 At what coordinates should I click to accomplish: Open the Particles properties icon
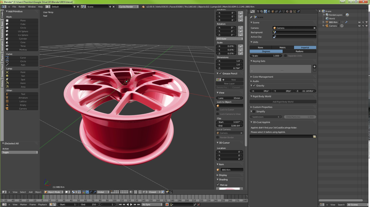point(294,11)
